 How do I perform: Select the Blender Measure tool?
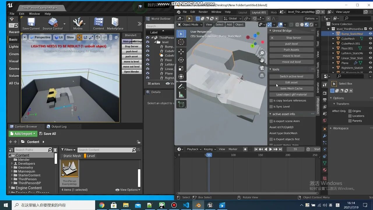click(x=181, y=94)
